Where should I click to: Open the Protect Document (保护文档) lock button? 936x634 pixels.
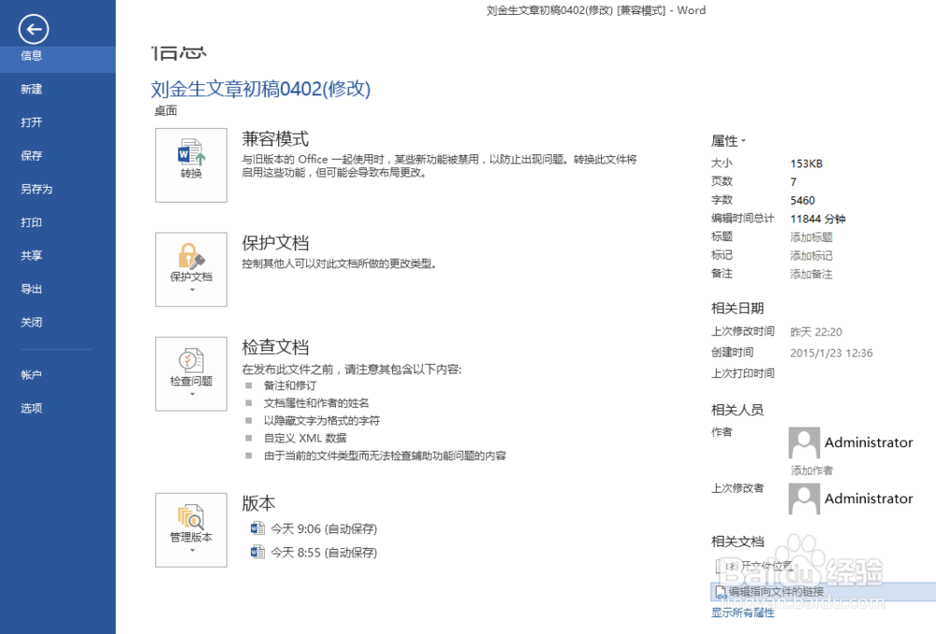click(191, 269)
